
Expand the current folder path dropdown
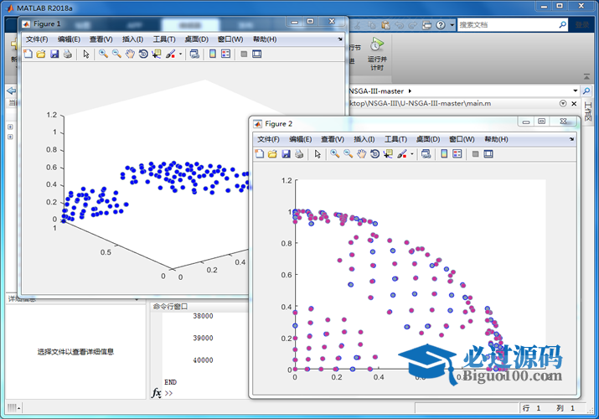(x=575, y=91)
